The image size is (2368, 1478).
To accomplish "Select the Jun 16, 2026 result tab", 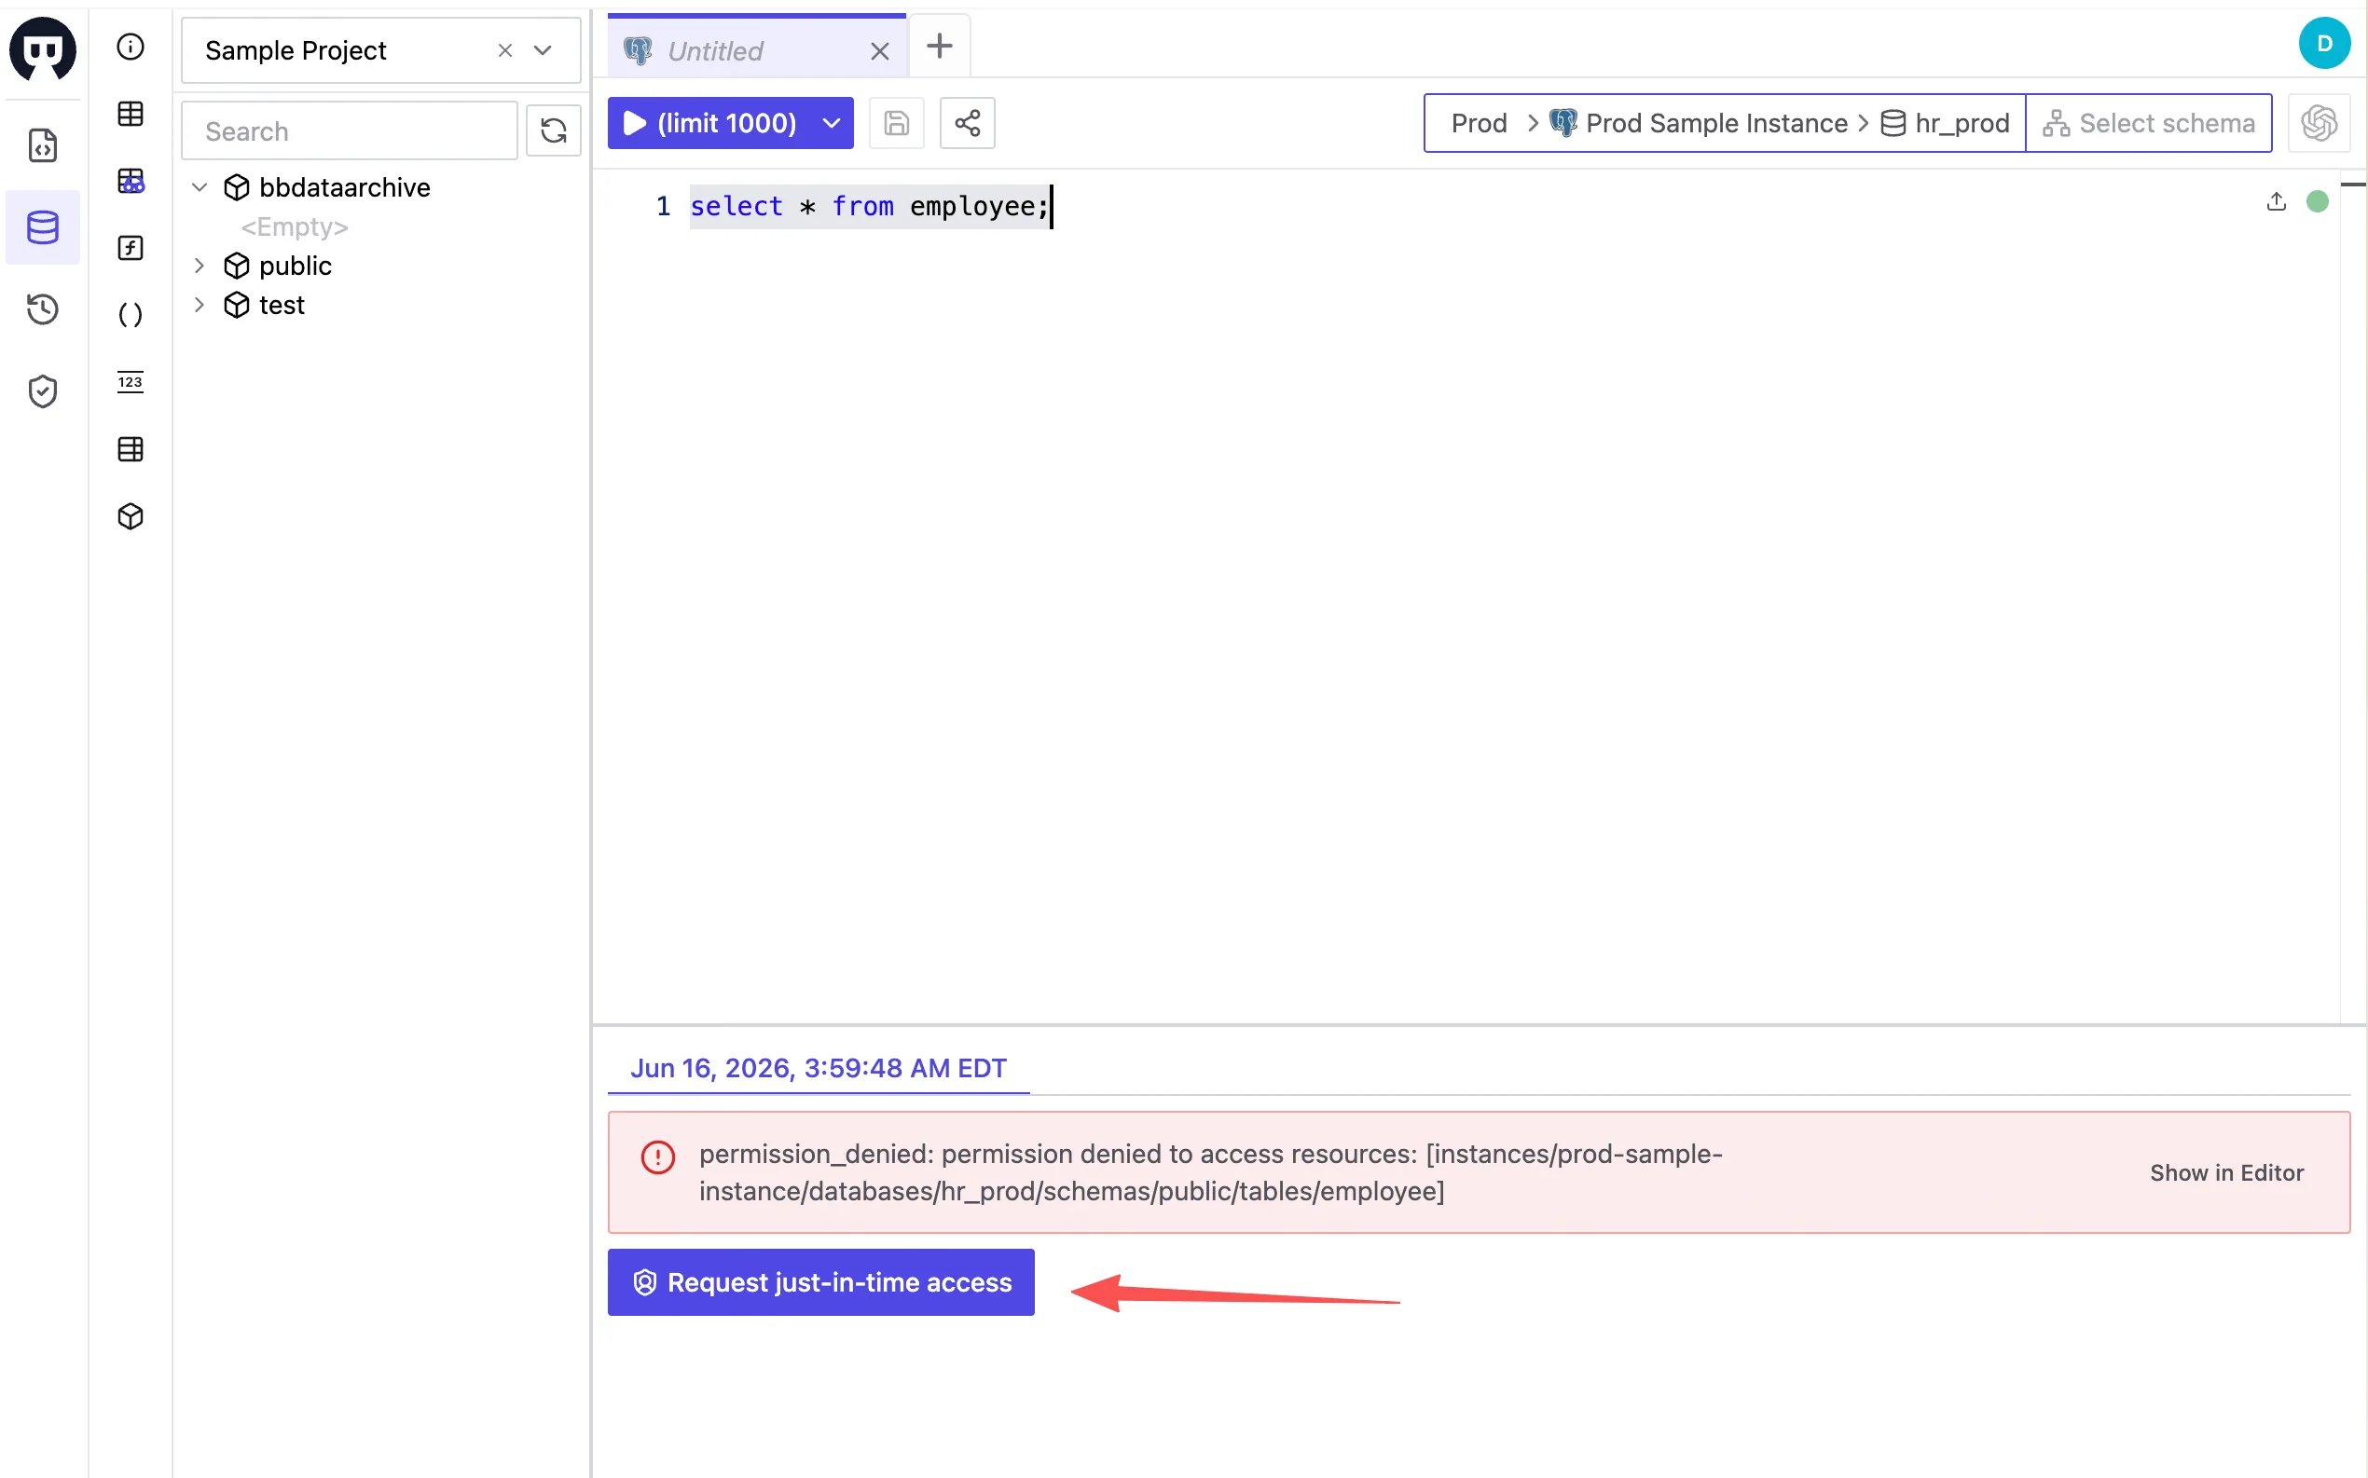I will [819, 1067].
